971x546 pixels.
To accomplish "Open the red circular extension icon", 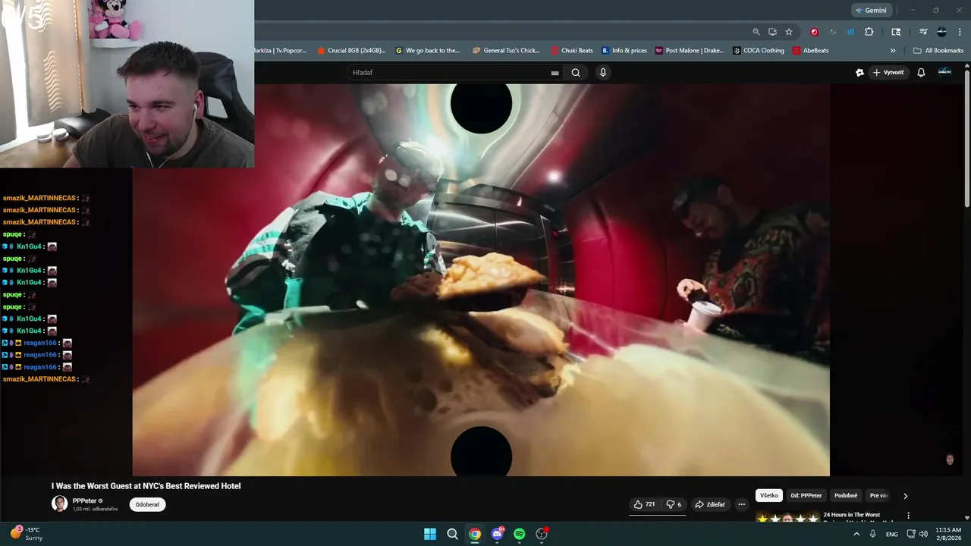I will 814,32.
